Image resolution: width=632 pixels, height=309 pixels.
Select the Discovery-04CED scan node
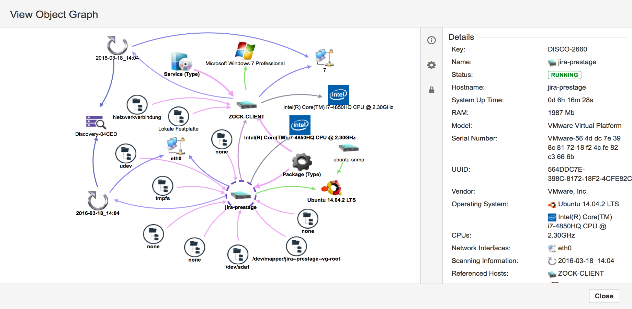pos(96,123)
